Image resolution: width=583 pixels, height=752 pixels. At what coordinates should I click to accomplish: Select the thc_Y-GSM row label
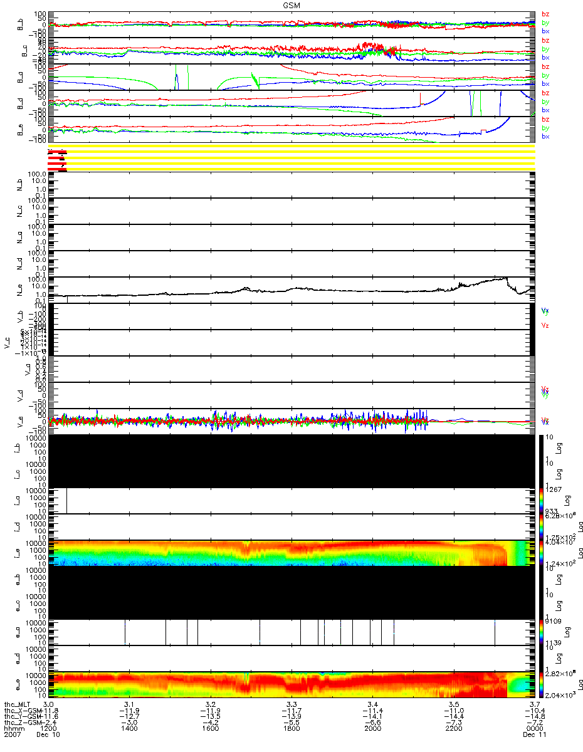click(22, 716)
